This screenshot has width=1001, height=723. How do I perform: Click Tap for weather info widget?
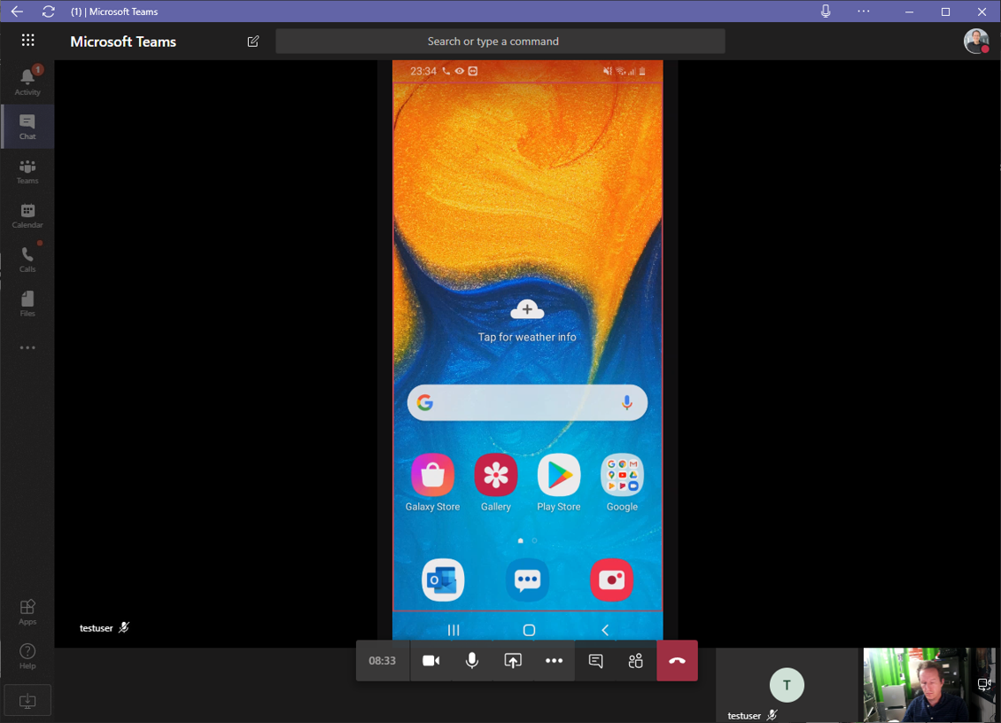point(527,322)
